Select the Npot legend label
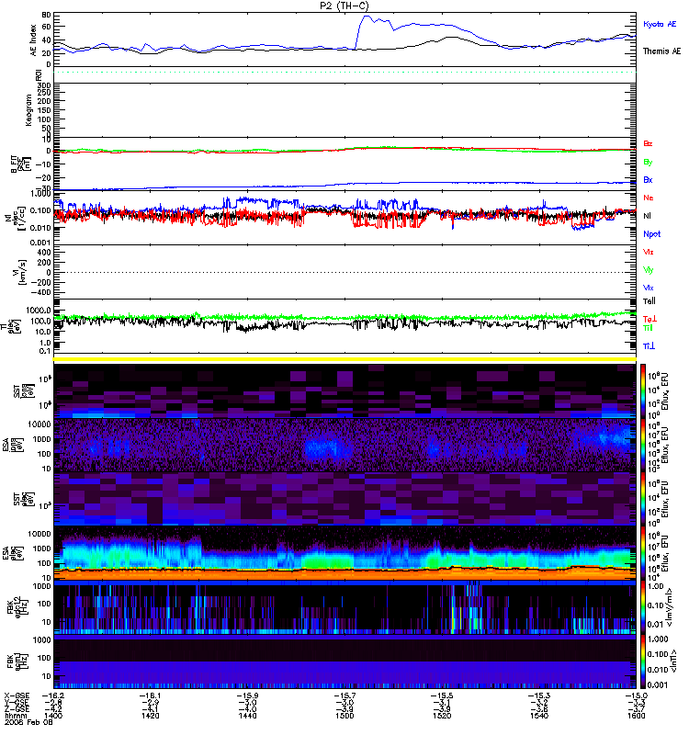 click(651, 233)
